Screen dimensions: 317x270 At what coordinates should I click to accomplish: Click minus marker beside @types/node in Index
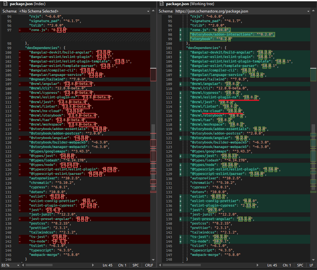click(20, 165)
